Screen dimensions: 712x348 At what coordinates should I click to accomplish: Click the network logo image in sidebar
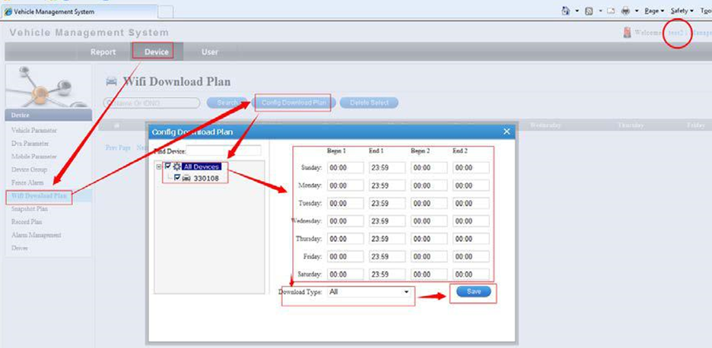49,86
